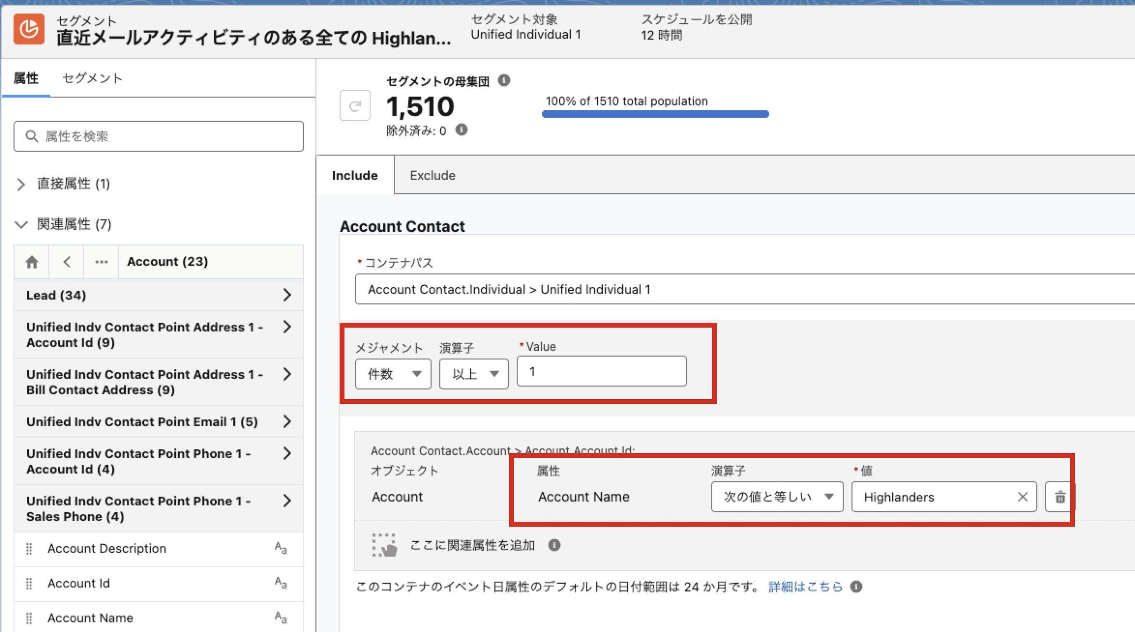Click info icon beside ここに関連属性を追加
Viewport: 1135px width, 632px height.
coord(554,545)
